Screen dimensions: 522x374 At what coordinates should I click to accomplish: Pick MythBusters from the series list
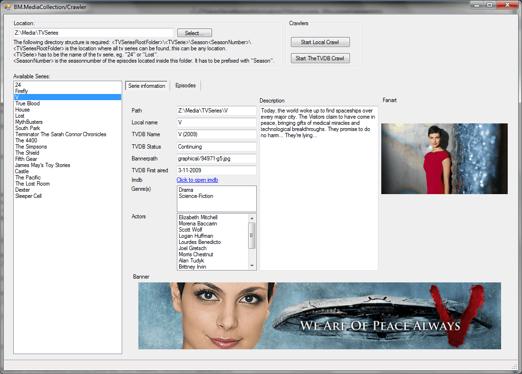(x=68, y=122)
